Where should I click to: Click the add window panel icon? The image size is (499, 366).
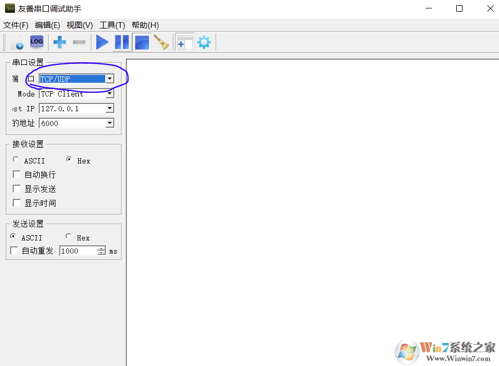184,42
